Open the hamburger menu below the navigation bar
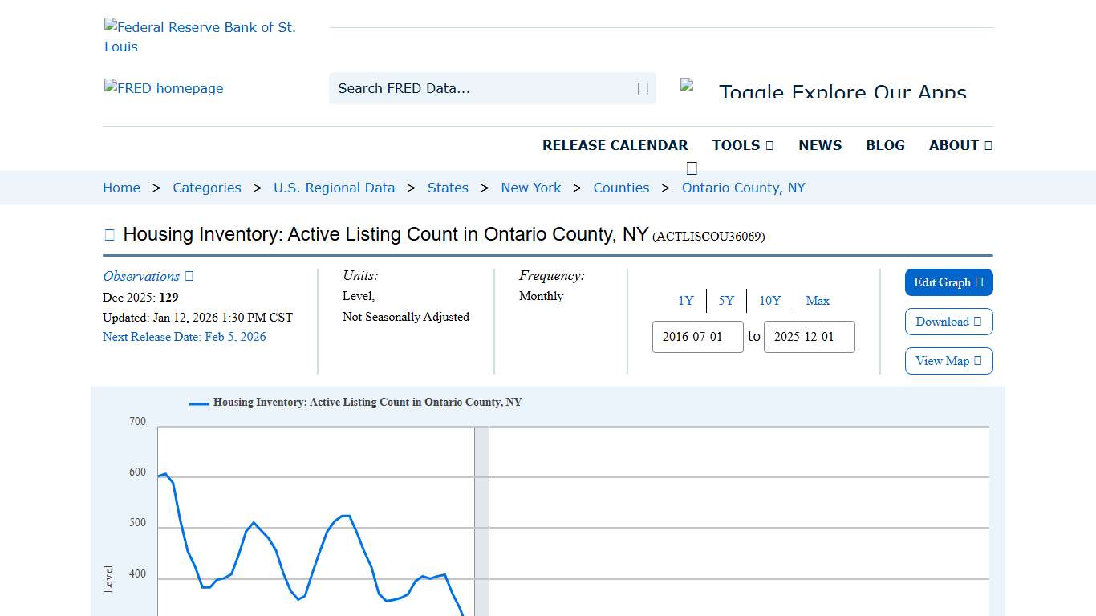This screenshot has width=1096, height=616. pyautogui.click(x=691, y=168)
